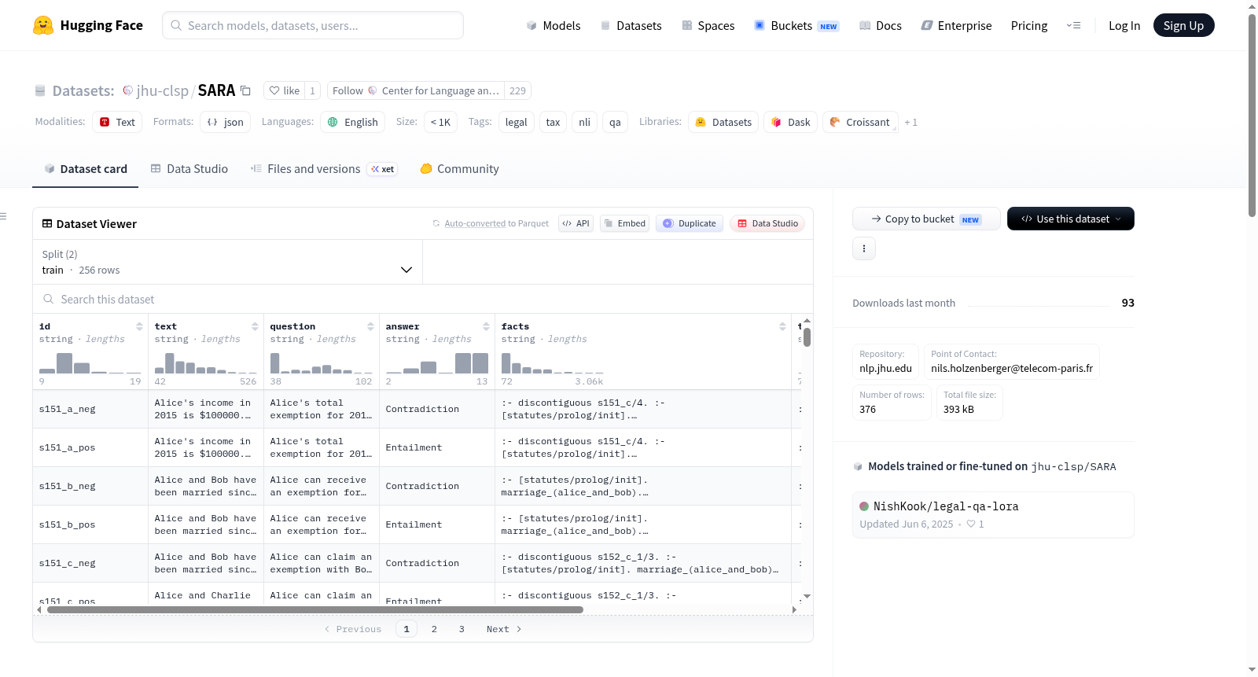Viewport: 1258px width, 677px height.
Task: Click the +1 more libraries expander
Action: click(x=910, y=122)
